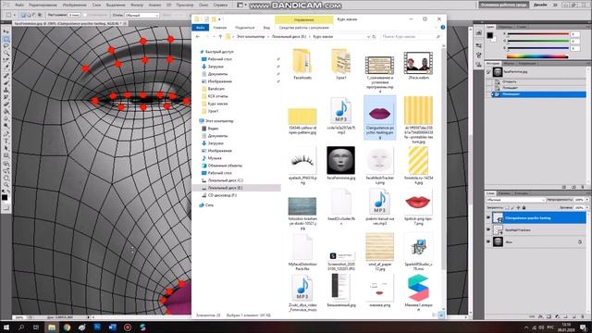Create a new layer in Layers panel
Viewport: 592px width, 333px height.
tap(573, 316)
